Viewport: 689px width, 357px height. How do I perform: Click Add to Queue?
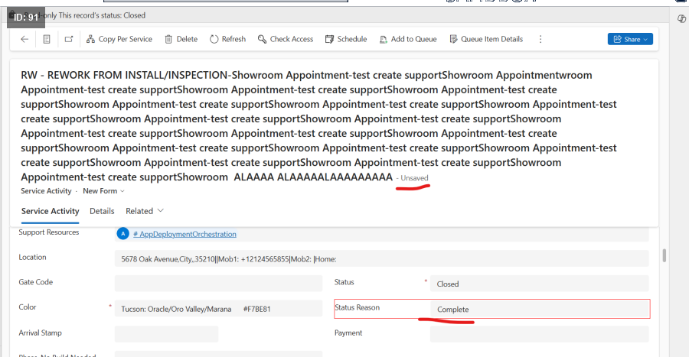(x=408, y=39)
